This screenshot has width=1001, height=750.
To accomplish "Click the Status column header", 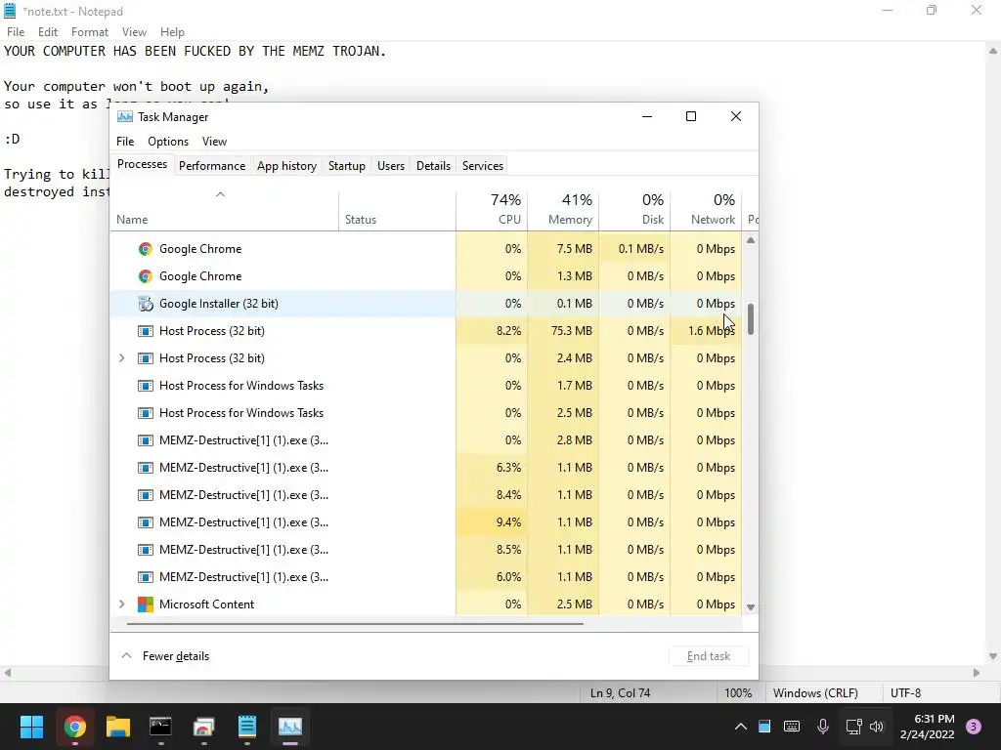I will 397,210.
